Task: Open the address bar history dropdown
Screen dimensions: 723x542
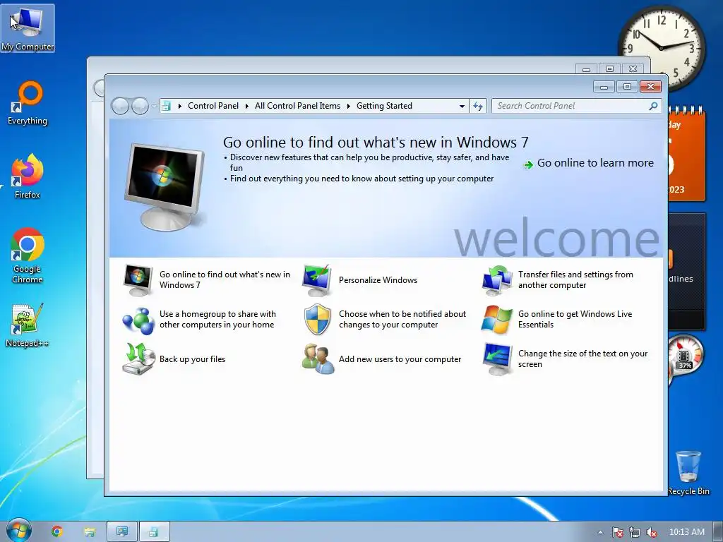Action: [x=462, y=106]
